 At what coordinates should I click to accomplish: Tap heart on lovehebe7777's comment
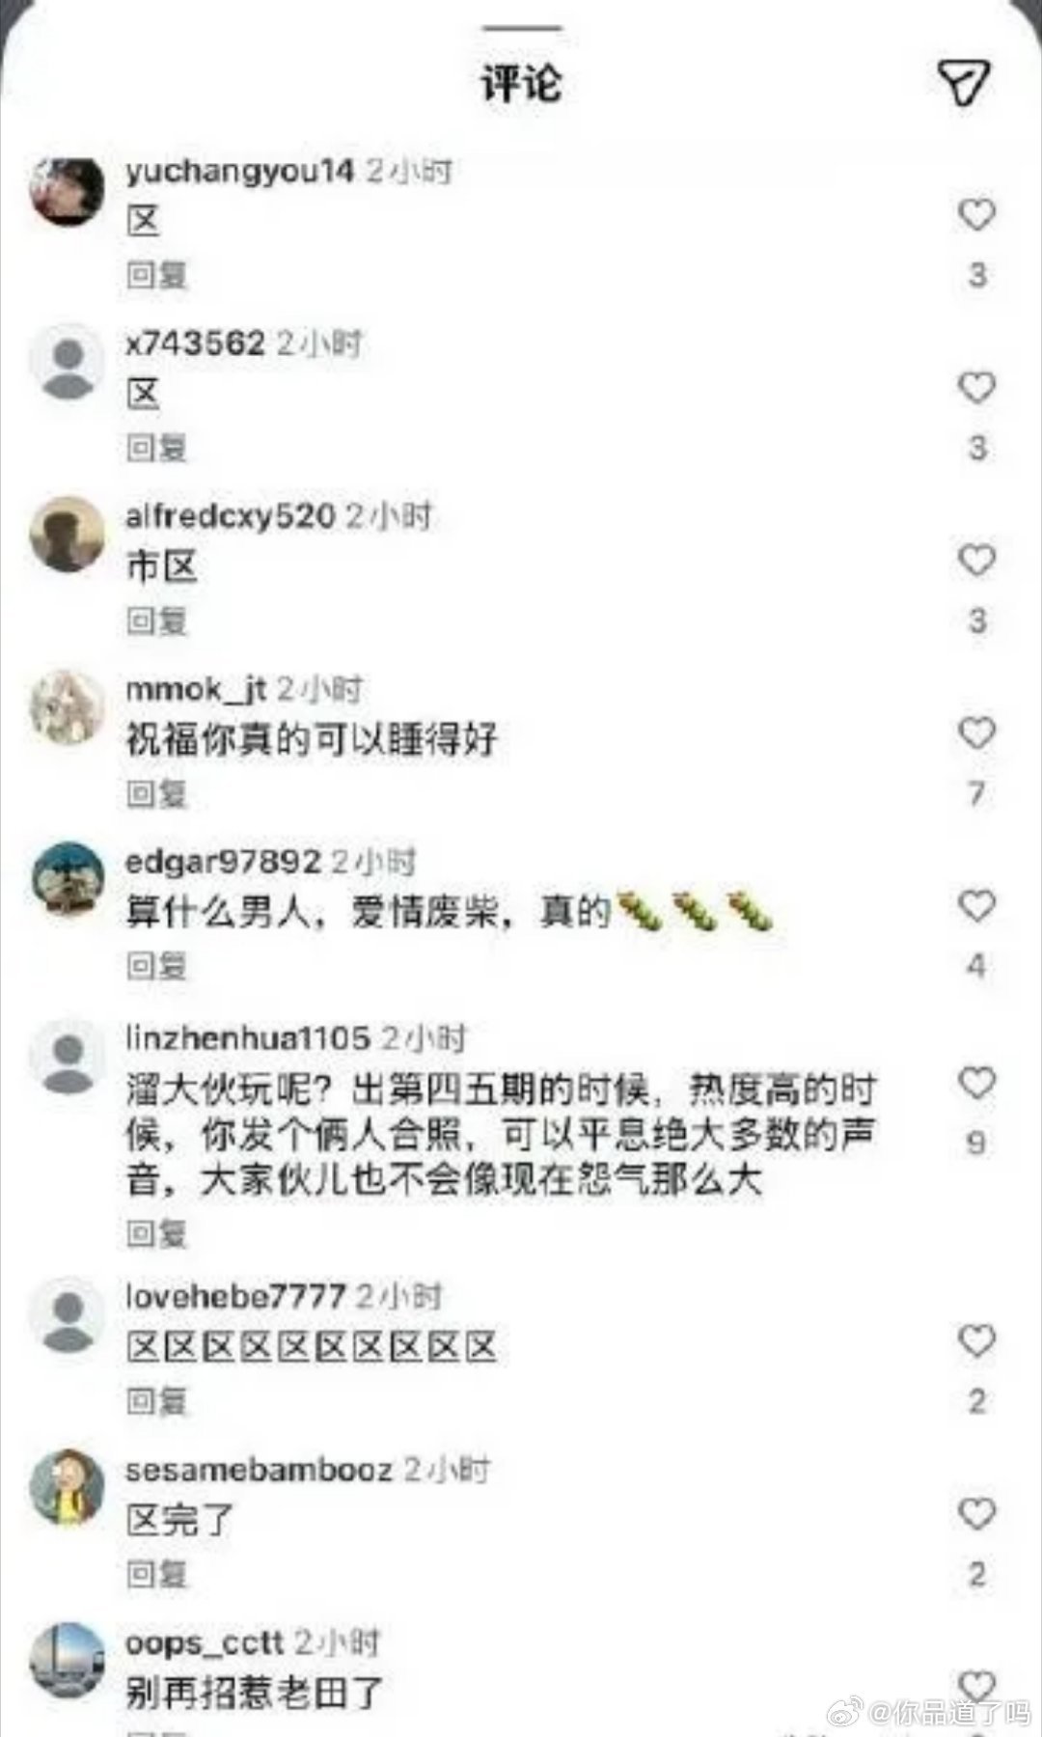[976, 1340]
